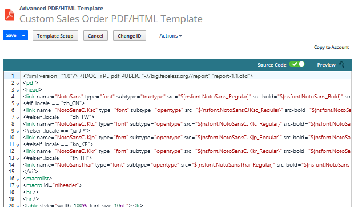The image size is (354, 207).
Task: Toggle the Source Code switch
Action: [297, 64]
